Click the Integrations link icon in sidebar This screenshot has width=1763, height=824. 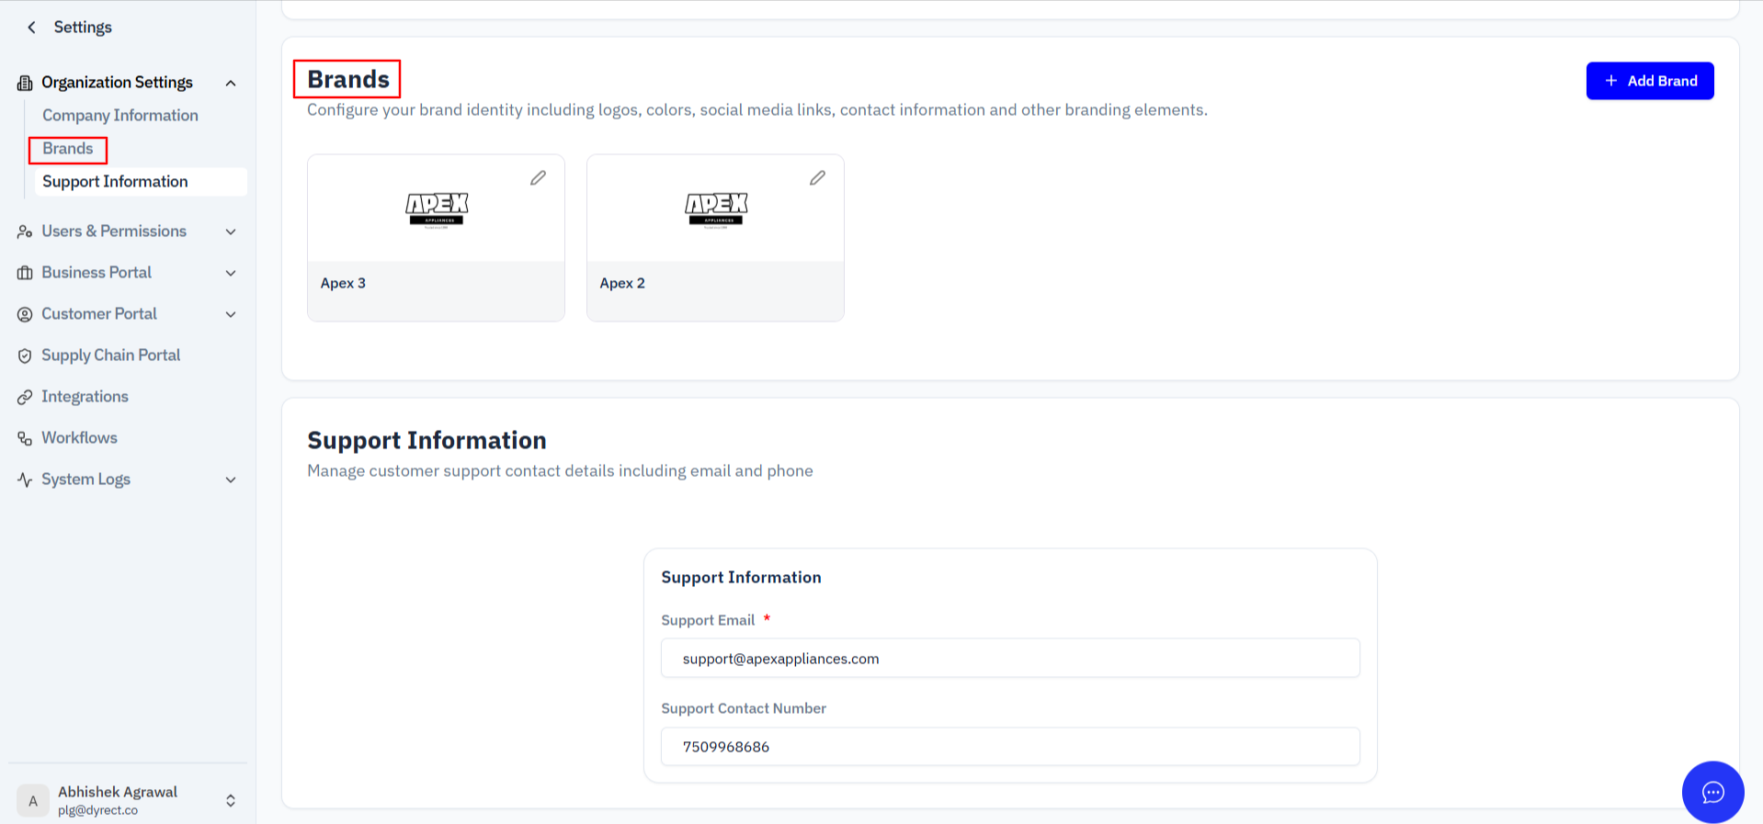(x=25, y=397)
